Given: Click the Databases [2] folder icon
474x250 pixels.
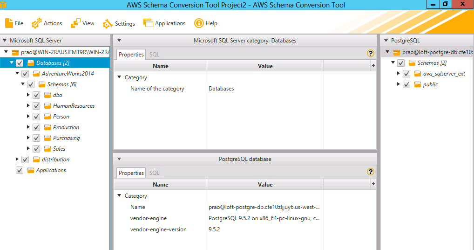Looking at the screenshot, I should [31, 63].
